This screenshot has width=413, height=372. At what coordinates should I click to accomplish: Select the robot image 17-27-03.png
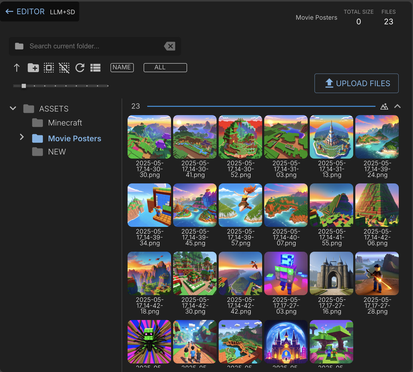coord(286,273)
